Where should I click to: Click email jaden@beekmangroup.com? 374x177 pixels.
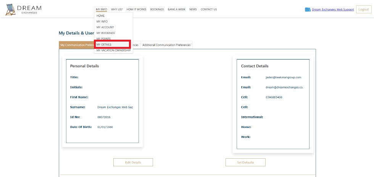[283, 77]
